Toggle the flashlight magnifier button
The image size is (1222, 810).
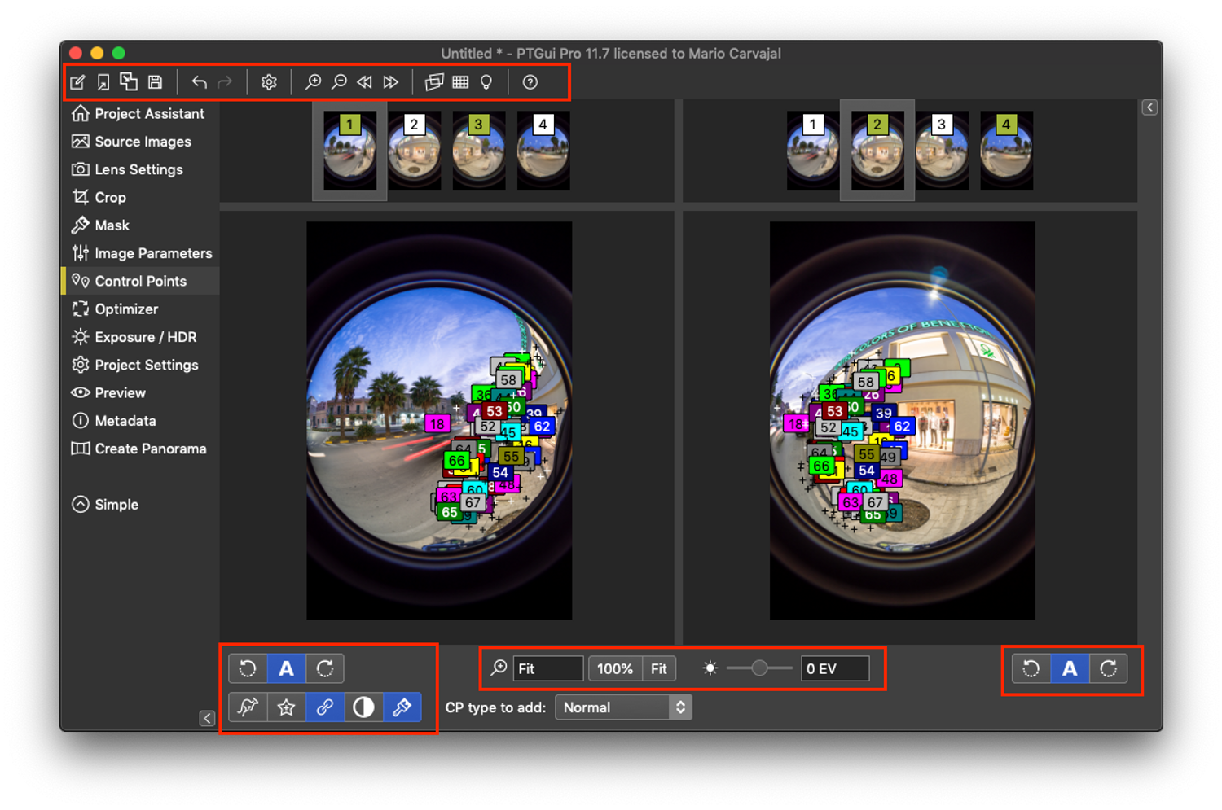point(402,707)
